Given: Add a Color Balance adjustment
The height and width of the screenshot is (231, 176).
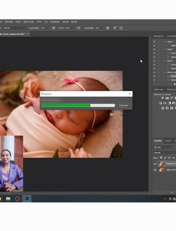Looking at the screenshot, I should click(165, 103).
